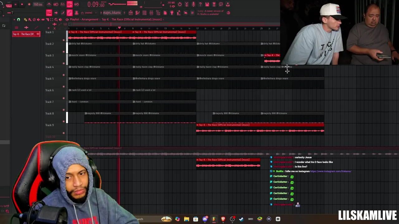Open the Piano roll view icon
The image size is (399, 224).
pyautogui.click(x=137, y=13)
